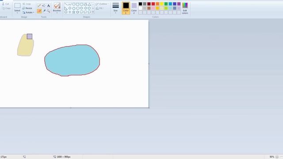Pick the purple palette swatch

179,4
